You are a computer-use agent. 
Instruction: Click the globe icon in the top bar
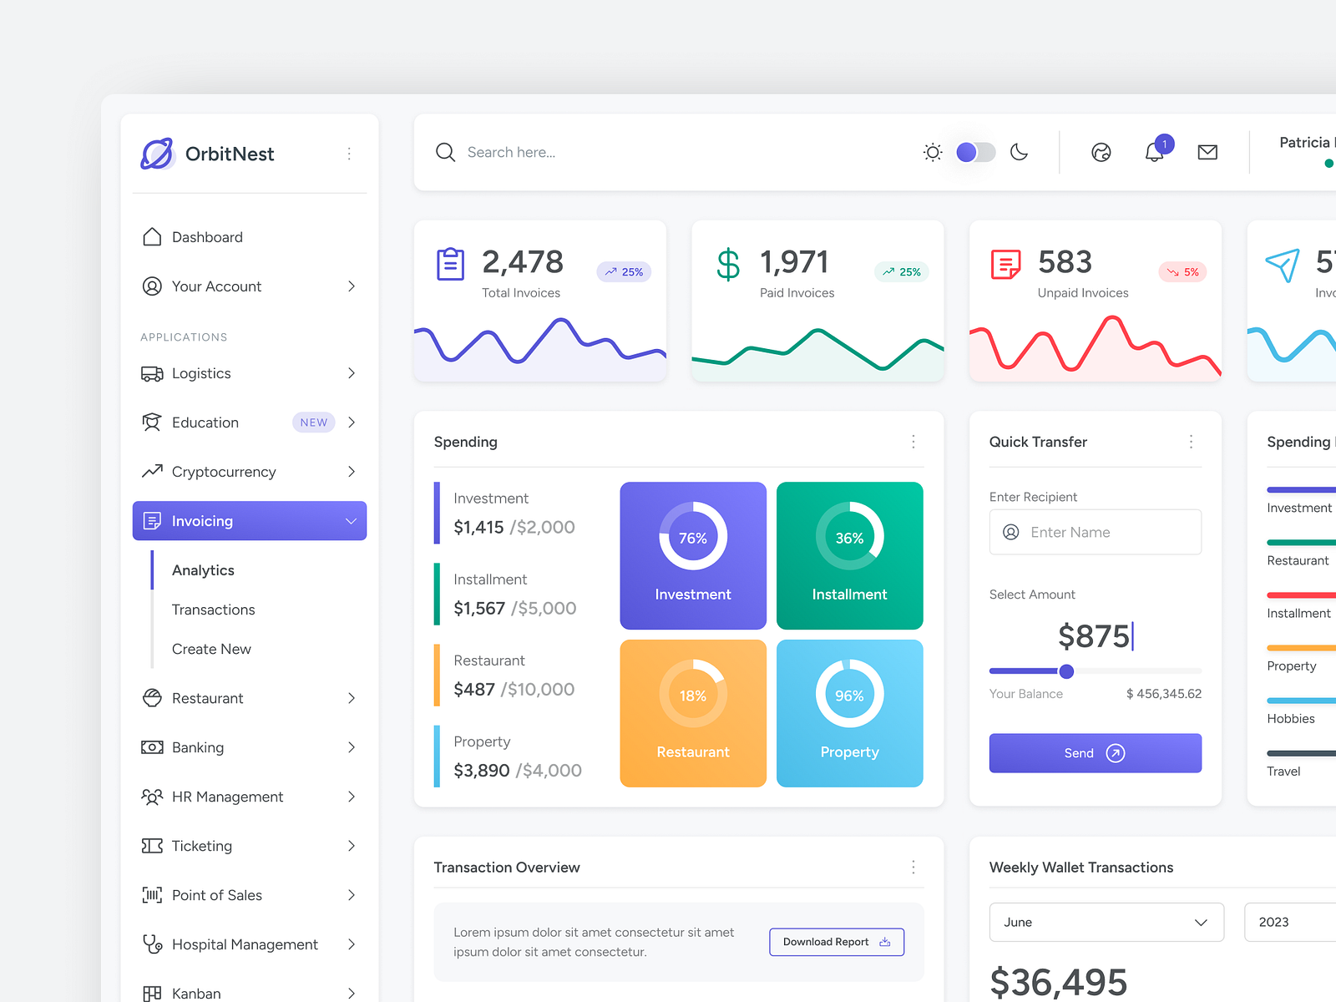pyautogui.click(x=1101, y=152)
